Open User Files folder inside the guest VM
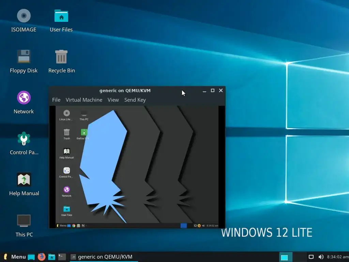The width and height of the screenshot is (349, 262). coord(66,209)
